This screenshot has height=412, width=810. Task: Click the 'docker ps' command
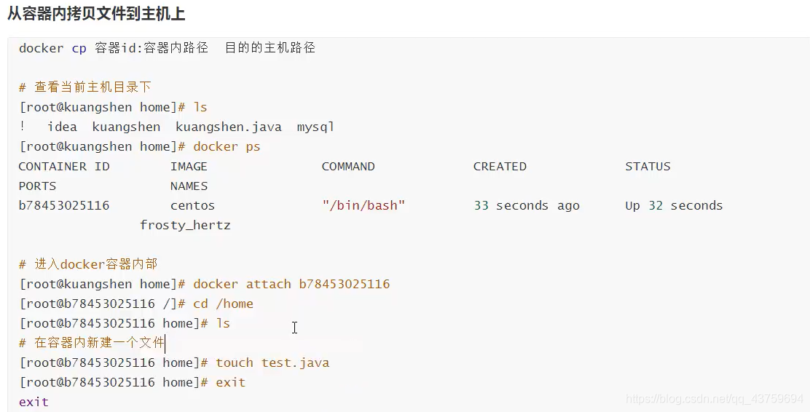point(227,146)
